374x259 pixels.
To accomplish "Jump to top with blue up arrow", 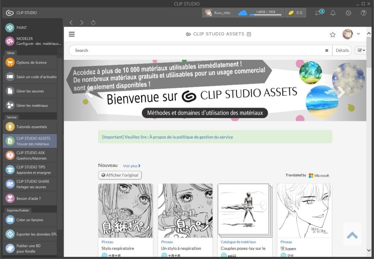I will pos(352,235).
